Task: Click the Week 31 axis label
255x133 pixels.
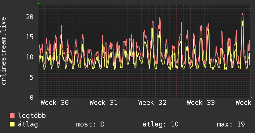Action: [103, 103]
